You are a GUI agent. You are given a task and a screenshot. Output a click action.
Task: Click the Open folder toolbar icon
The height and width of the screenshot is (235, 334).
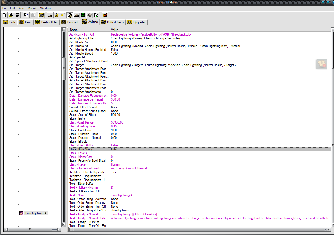tap(11, 15)
